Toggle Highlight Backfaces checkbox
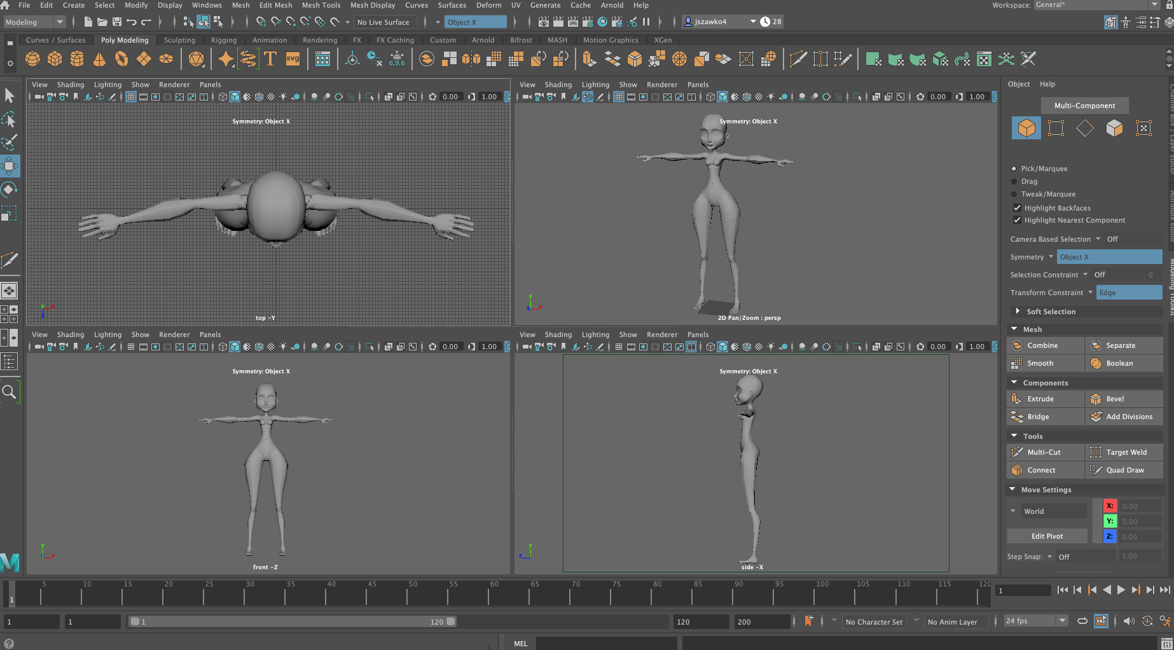The height and width of the screenshot is (650, 1174). [x=1017, y=208]
